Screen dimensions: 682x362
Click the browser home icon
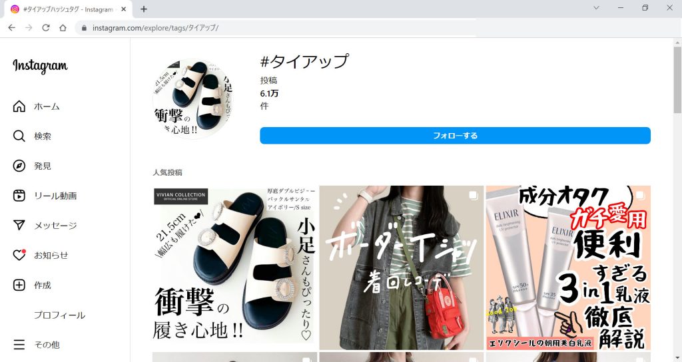click(63, 28)
